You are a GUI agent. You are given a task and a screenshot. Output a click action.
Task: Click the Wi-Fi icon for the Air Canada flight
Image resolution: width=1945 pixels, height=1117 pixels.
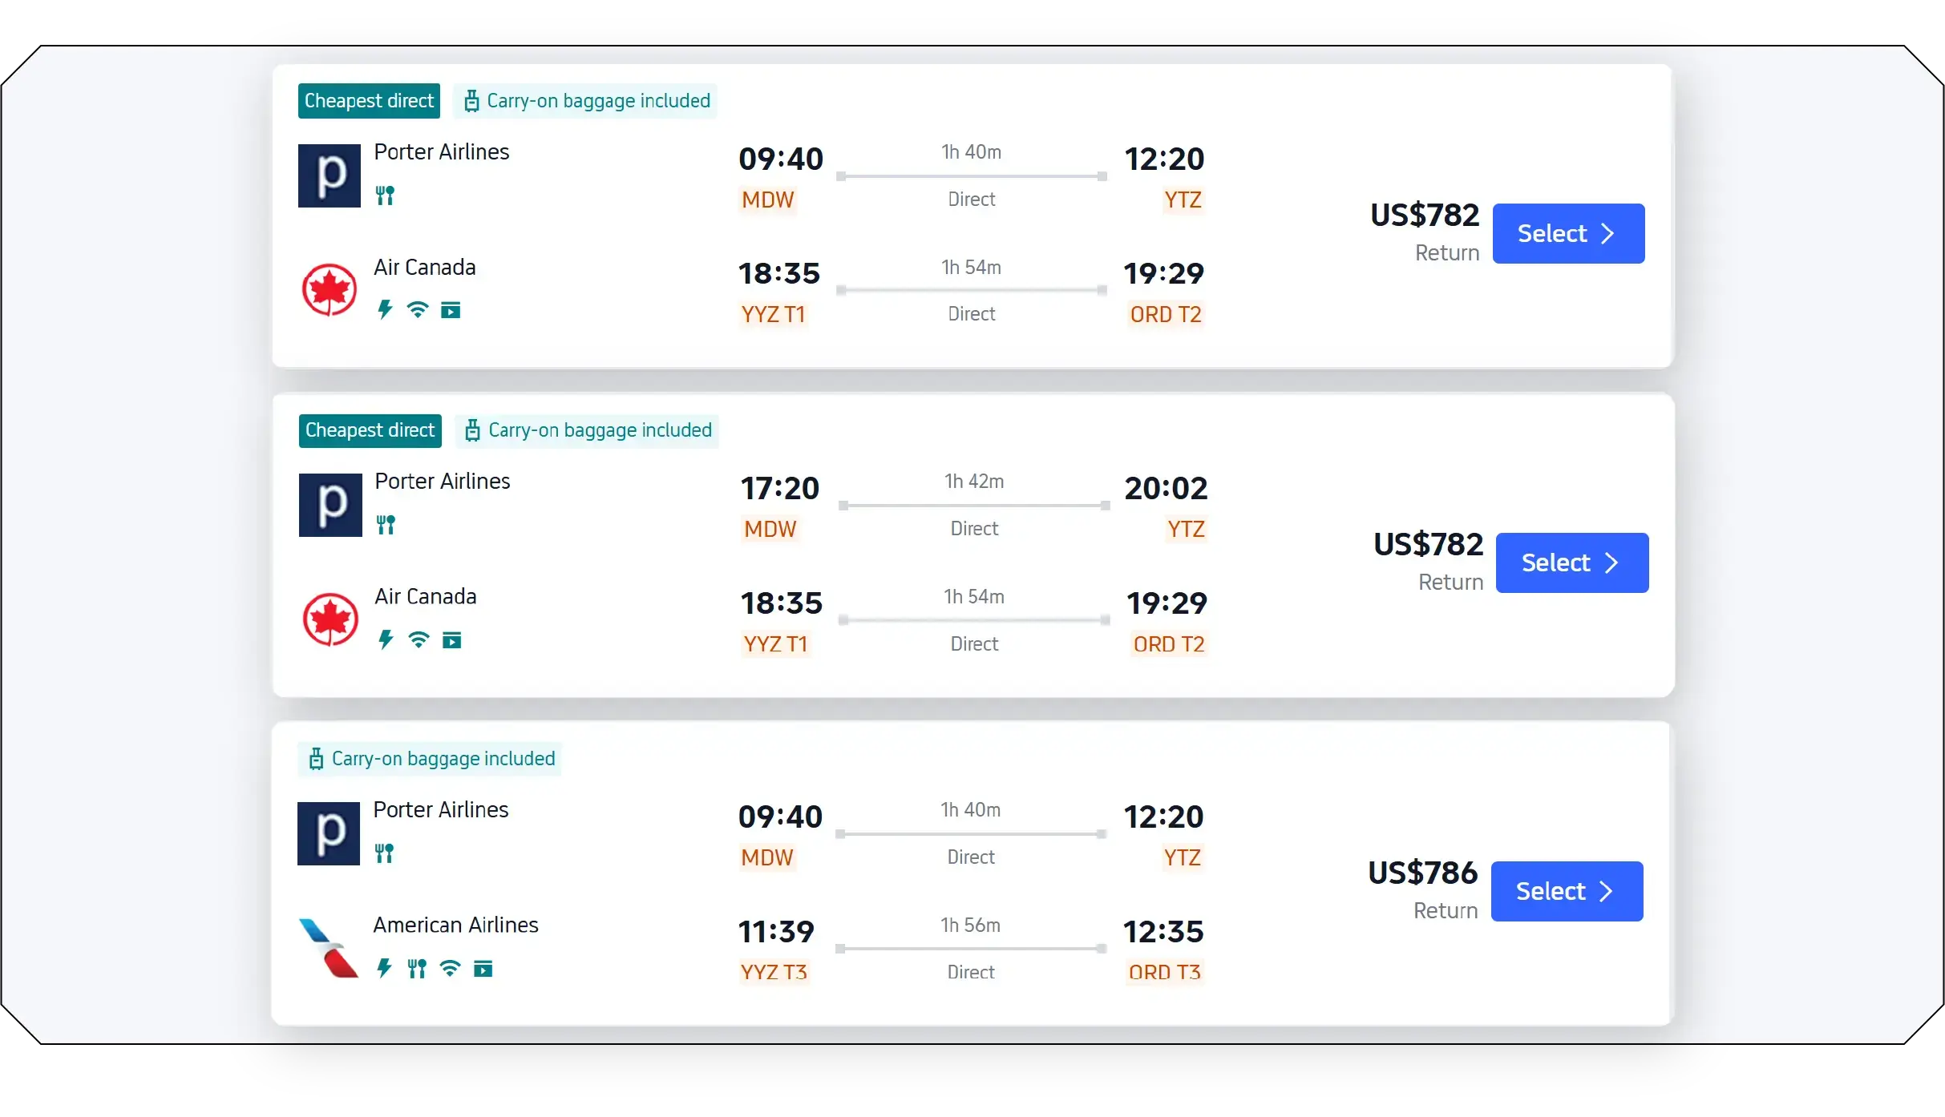point(418,310)
